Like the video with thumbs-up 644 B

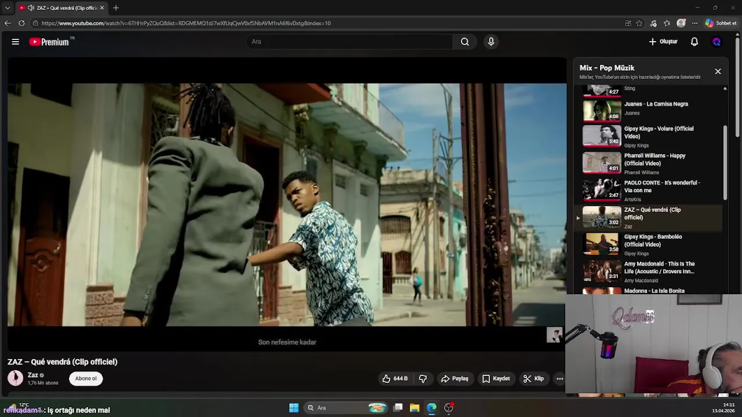[395, 379]
